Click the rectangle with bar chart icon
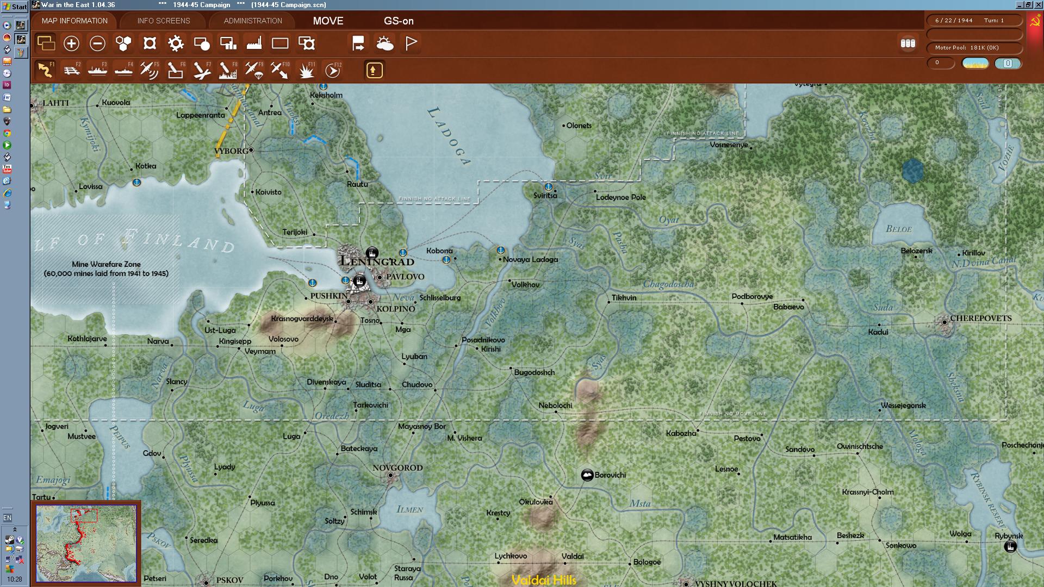1044x587 pixels. click(228, 43)
